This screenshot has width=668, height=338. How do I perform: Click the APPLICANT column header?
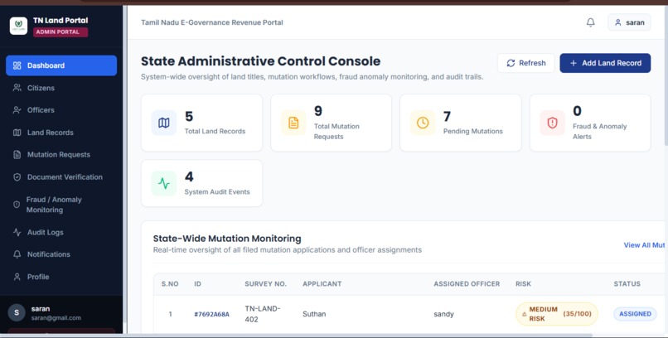tap(322, 283)
